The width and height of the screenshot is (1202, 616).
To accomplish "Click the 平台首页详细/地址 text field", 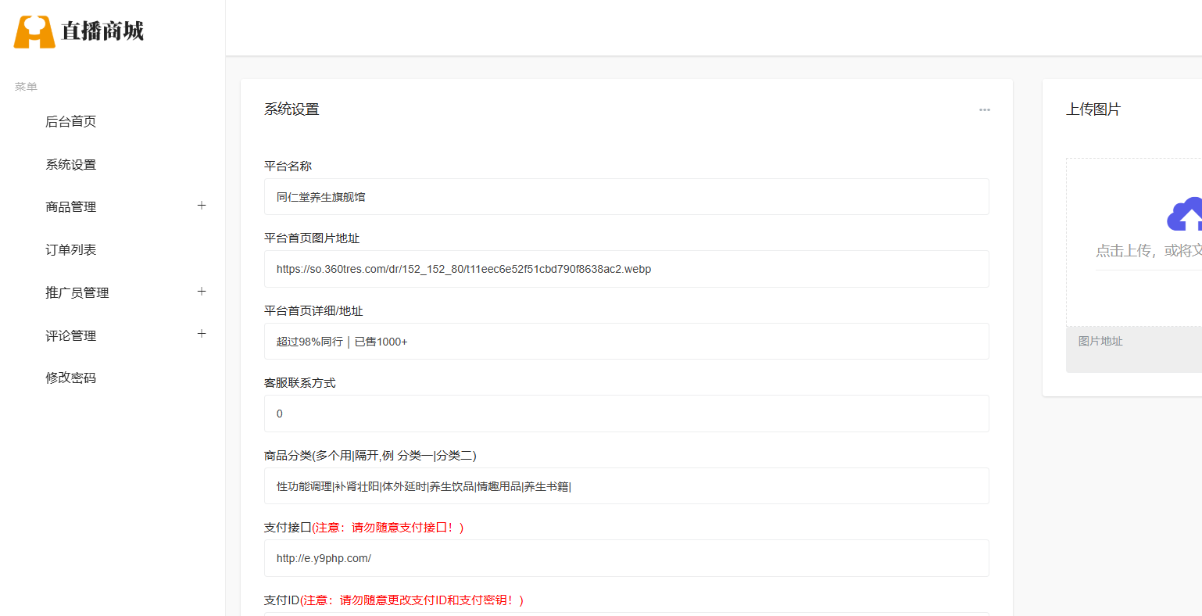I will (626, 342).
